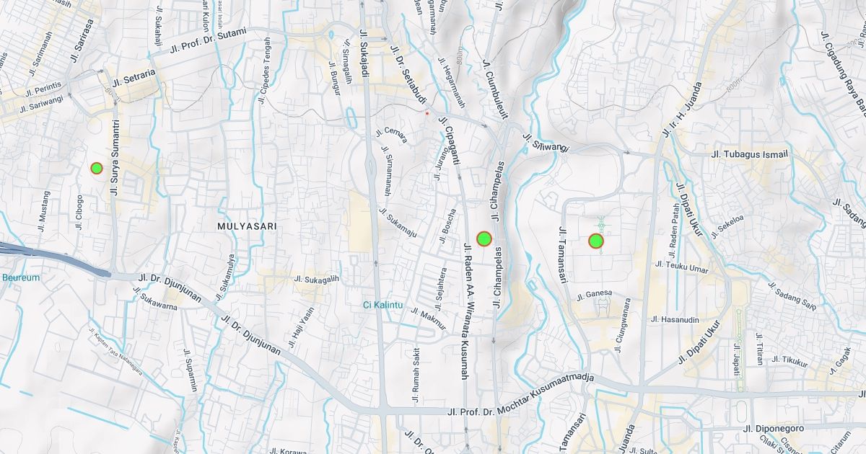Select the Jl. Rumah Sakit label
The height and width of the screenshot is (454, 866).
coord(416,374)
